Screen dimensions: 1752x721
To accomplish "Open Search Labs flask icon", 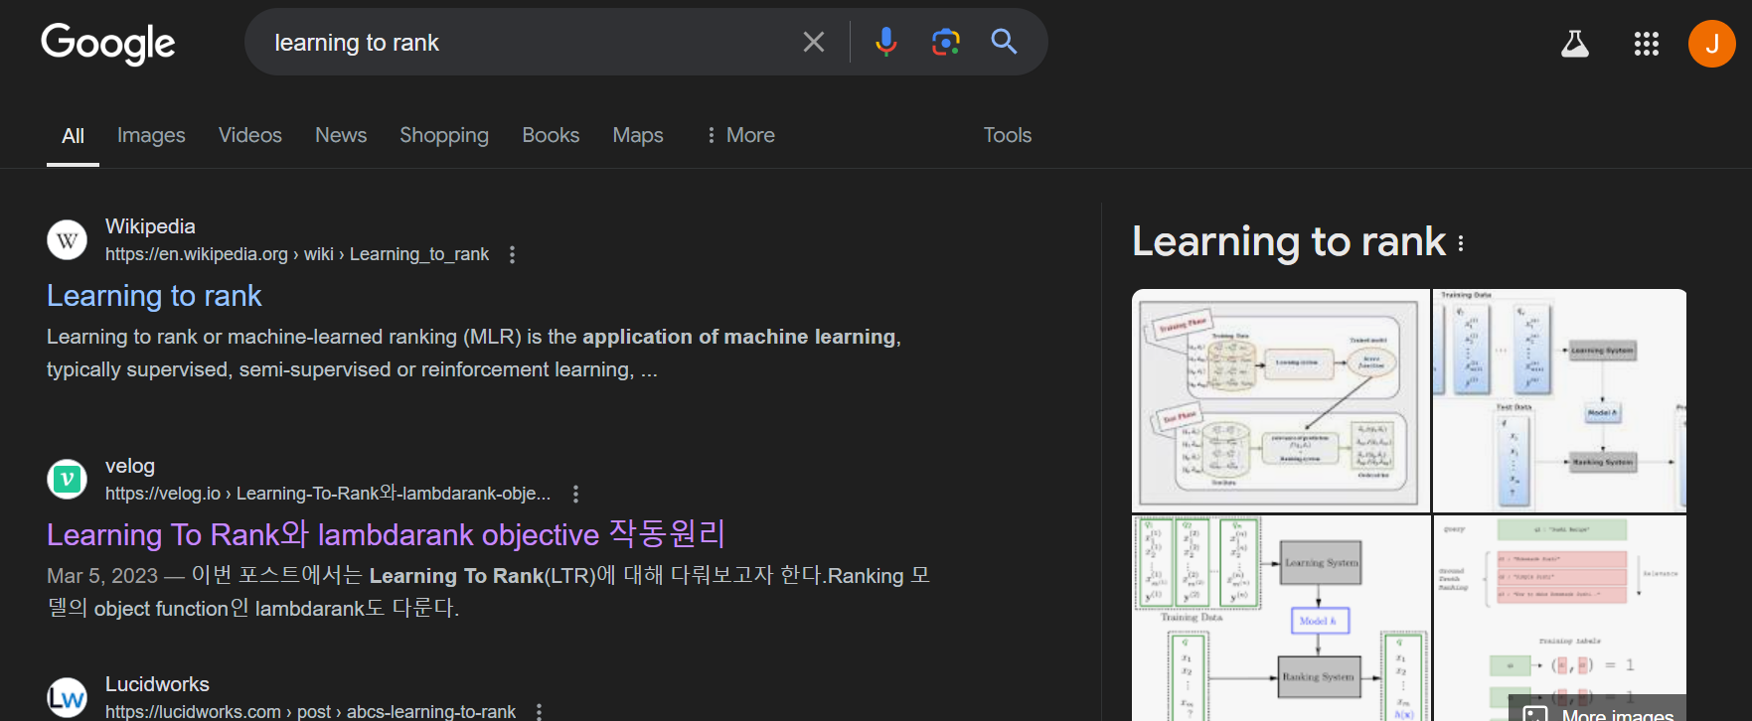I will tap(1575, 44).
